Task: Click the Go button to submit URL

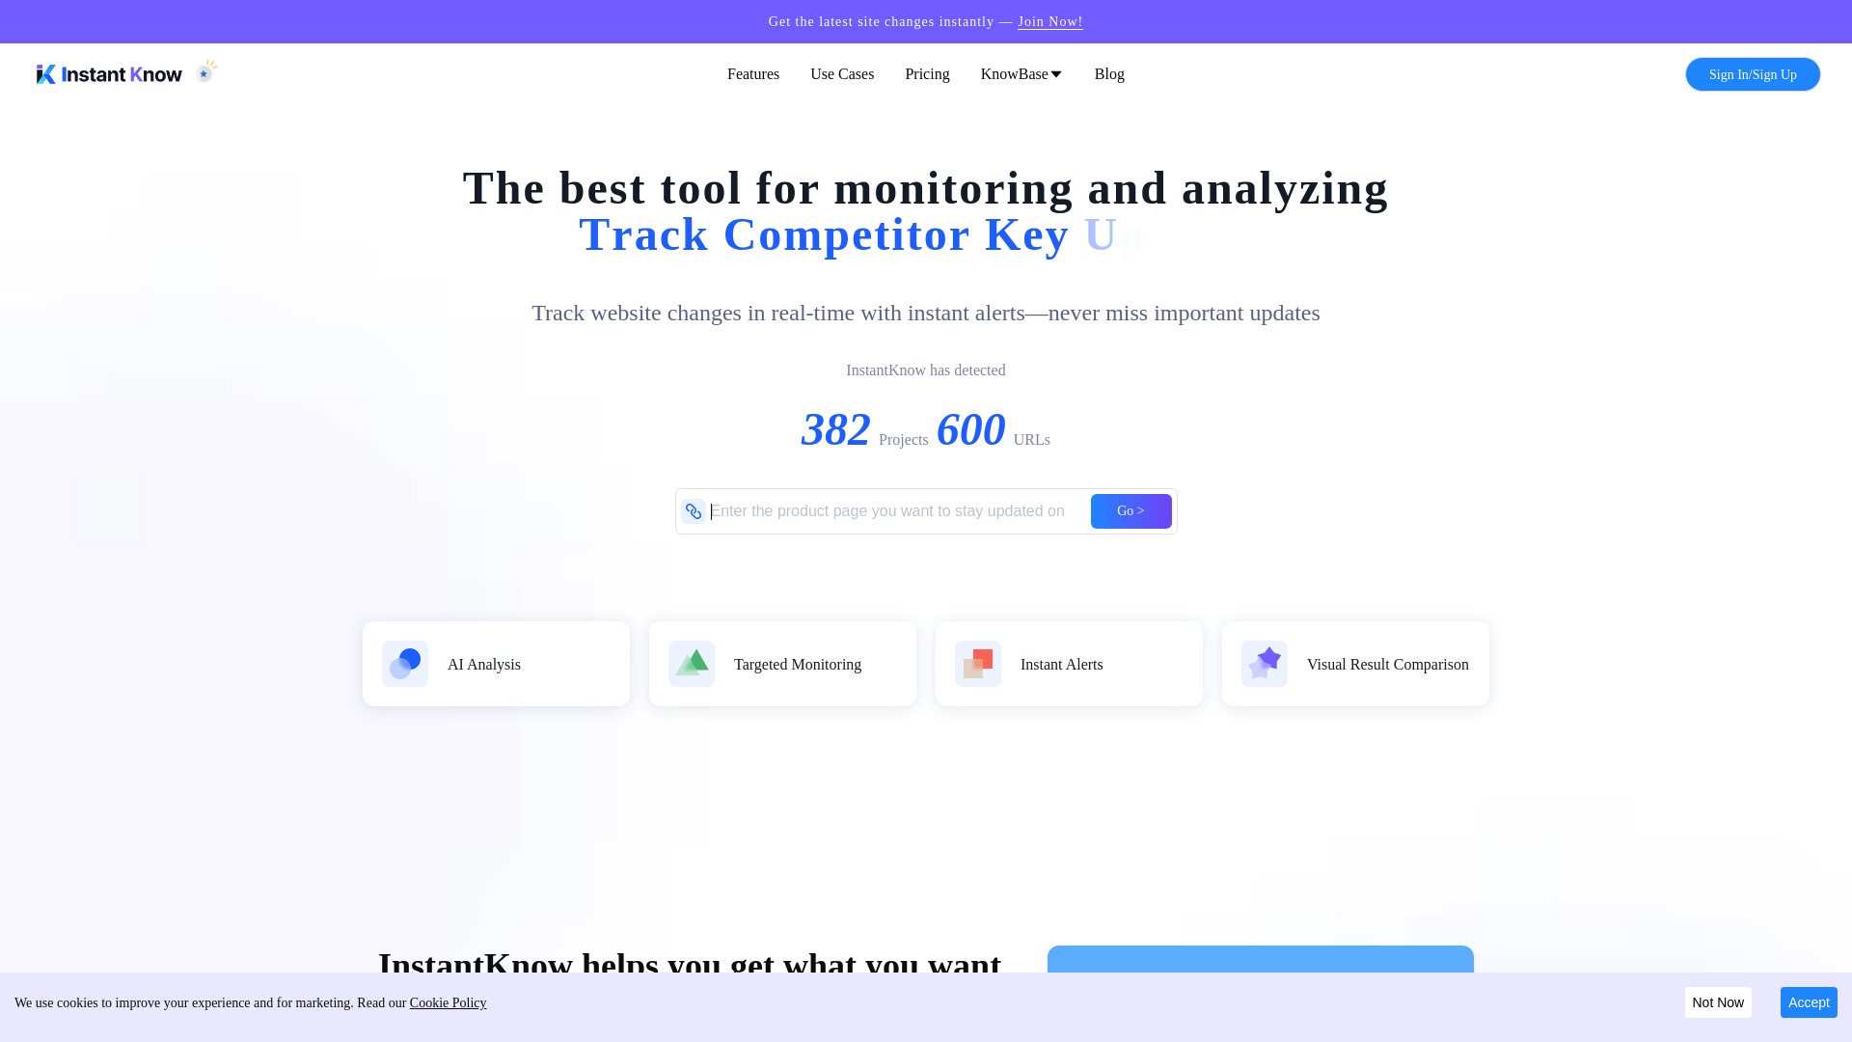Action: (1130, 510)
